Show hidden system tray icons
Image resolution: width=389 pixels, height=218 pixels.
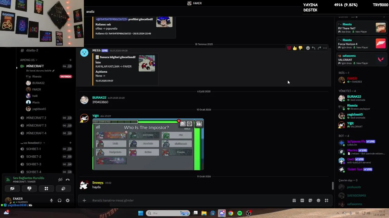tap(337, 213)
